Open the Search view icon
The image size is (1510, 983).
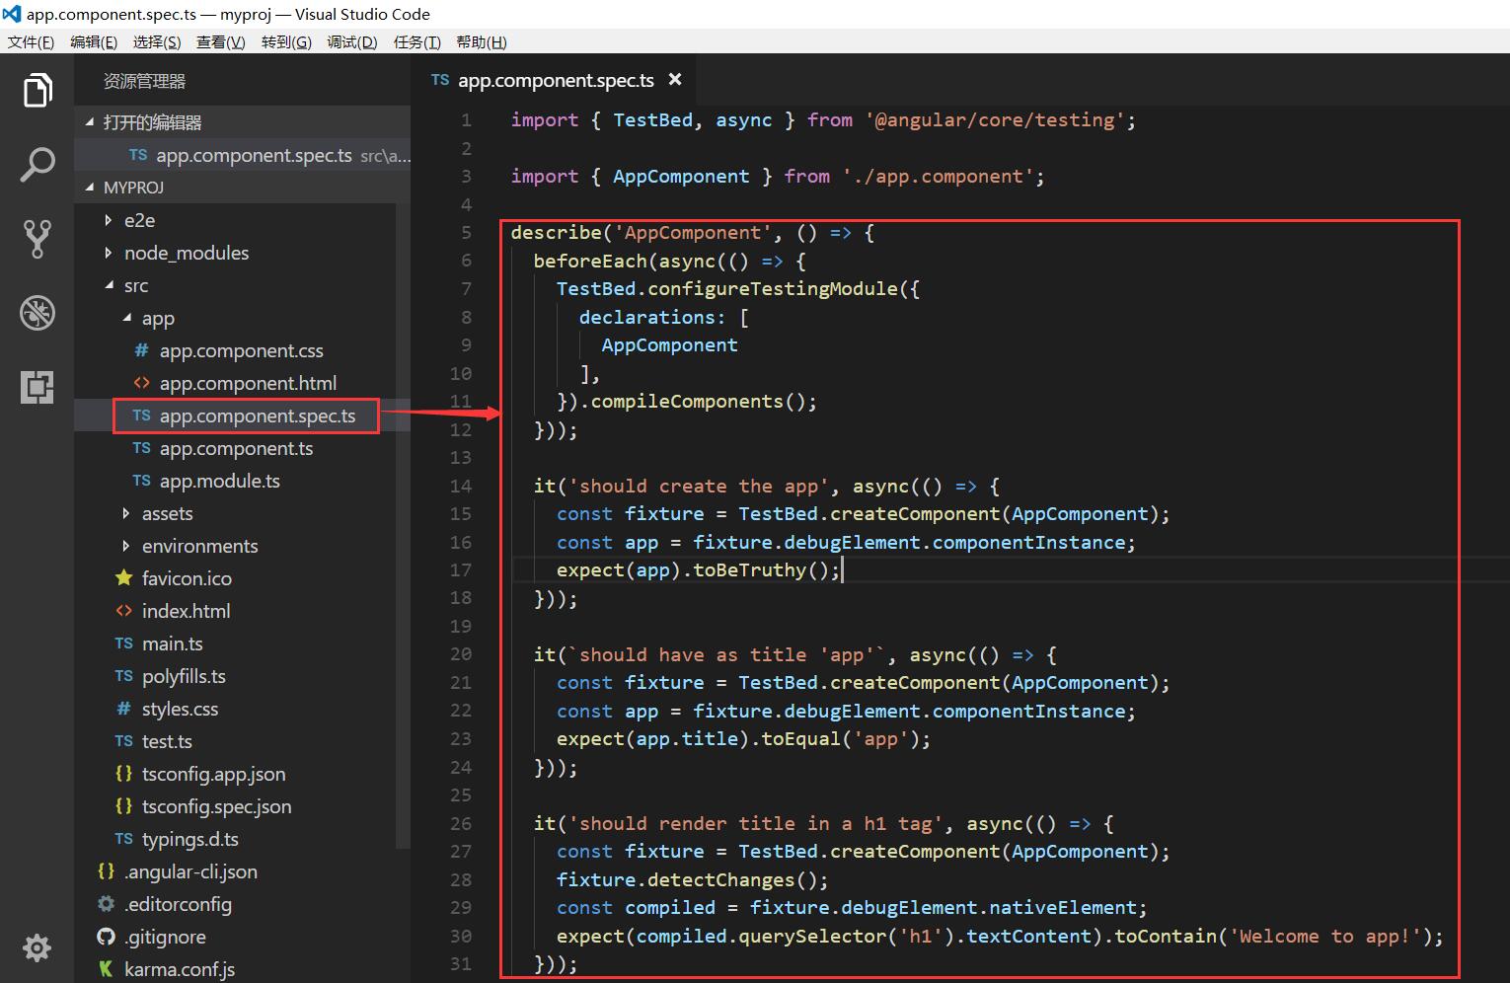tap(38, 164)
